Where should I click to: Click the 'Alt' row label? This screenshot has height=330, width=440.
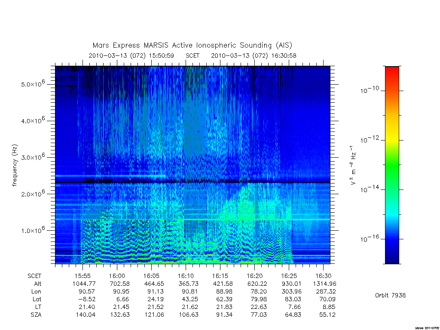tap(38, 284)
